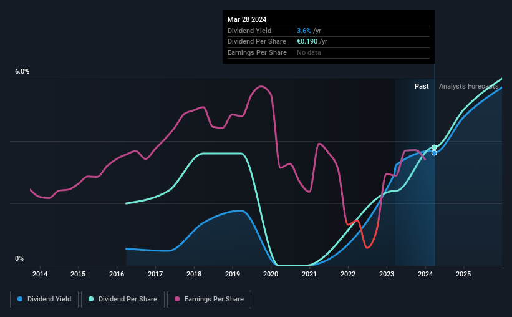Click the 3.6% dividend yield value
The width and height of the screenshot is (512, 317).
click(x=304, y=31)
